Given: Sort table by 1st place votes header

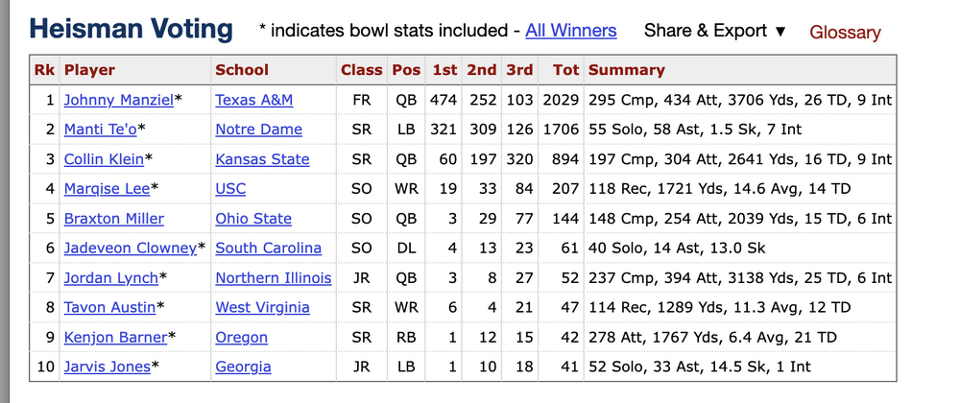Looking at the screenshot, I should click(x=444, y=70).
